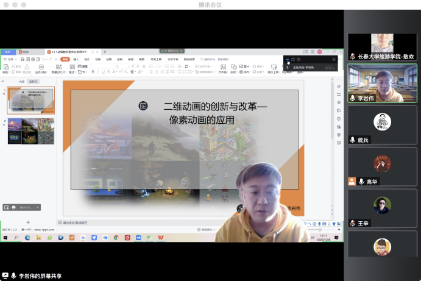The image size is (421, 281).
Task: Switch to 大纲 outline view tab
Action: coord(21,82)
